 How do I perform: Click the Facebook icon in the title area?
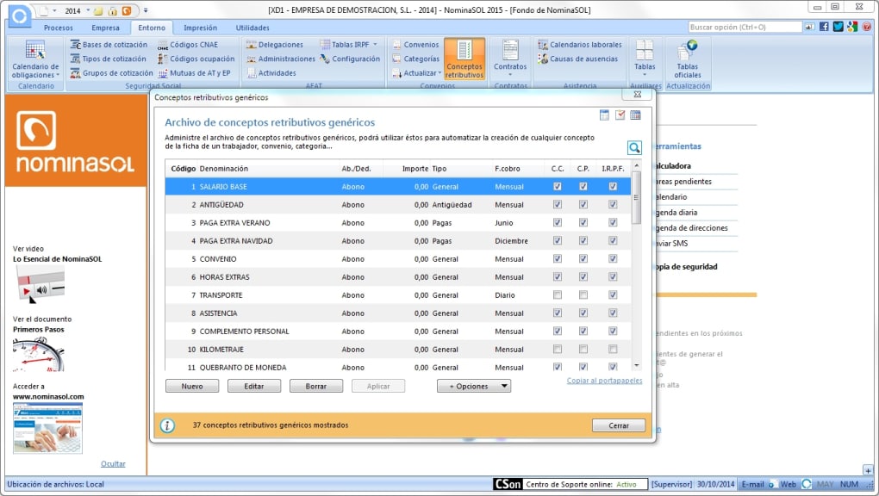824,27
